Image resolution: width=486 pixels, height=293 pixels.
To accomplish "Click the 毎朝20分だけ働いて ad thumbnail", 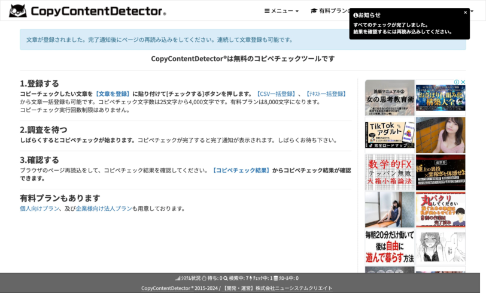I will point(390,247).
